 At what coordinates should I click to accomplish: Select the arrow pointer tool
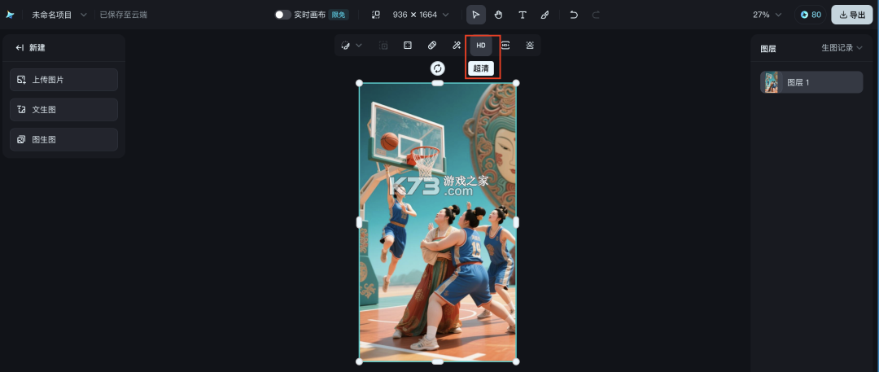pyautogui.click(x=476, y=15)
